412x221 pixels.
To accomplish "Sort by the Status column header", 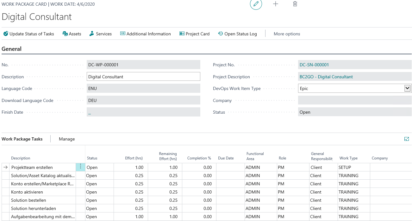I will click(92, 158).
